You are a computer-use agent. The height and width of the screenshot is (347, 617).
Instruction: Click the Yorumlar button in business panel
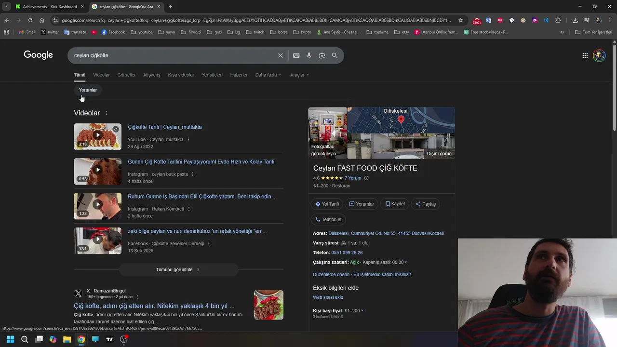point(362,204)
